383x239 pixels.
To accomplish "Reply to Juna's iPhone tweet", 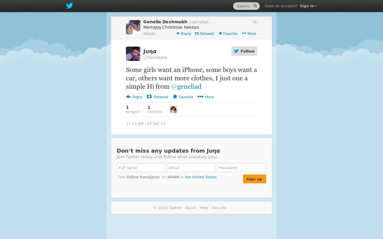I will point(134,97).
